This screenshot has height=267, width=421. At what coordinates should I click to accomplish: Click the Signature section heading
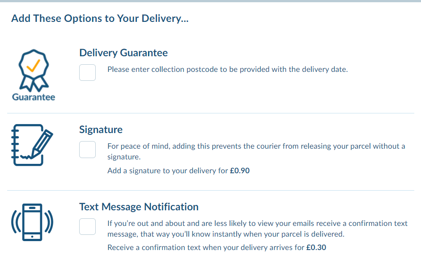click(101, 129)
